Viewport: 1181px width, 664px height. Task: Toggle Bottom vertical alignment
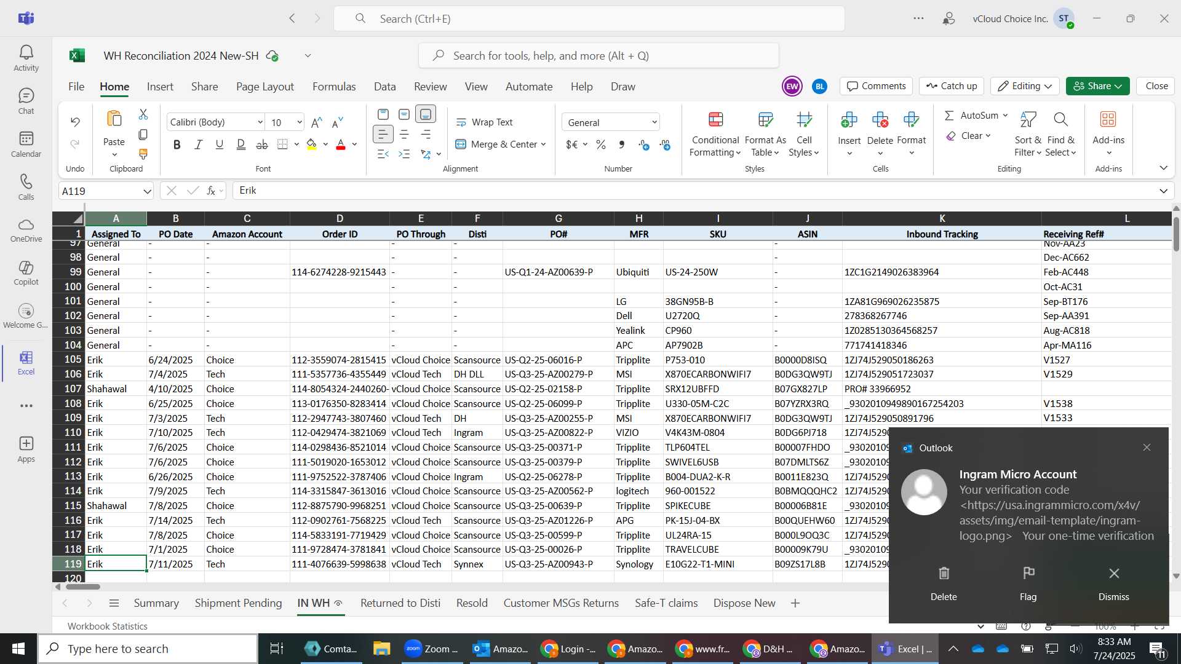coord(426,114)
